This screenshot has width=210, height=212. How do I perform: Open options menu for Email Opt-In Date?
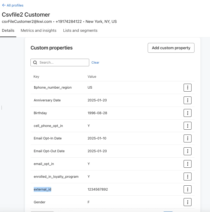(x=187, y=138)
